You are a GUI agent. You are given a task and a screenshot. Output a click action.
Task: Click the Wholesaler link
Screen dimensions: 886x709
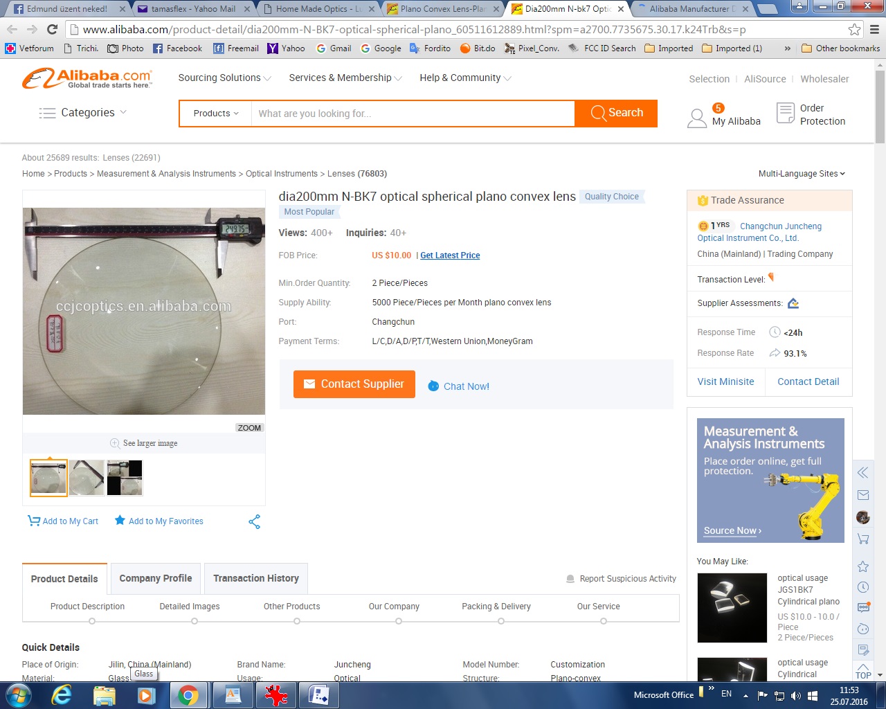(824, 79)
